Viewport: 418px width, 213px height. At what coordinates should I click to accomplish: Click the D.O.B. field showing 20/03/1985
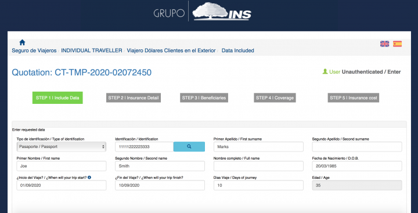357,166
